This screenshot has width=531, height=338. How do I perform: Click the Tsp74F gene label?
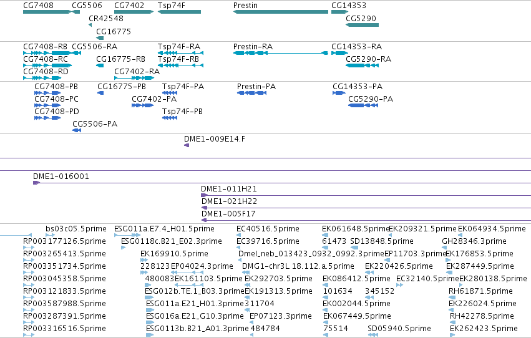[172, 6]
